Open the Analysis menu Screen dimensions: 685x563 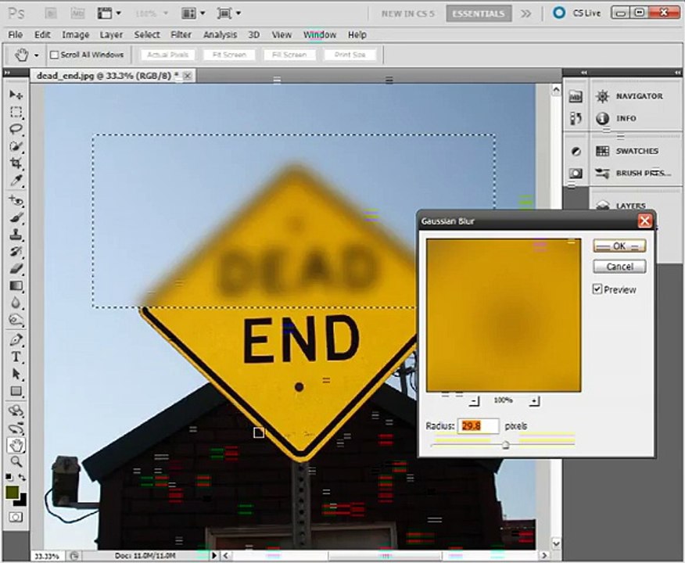click(x=221, y=34)
